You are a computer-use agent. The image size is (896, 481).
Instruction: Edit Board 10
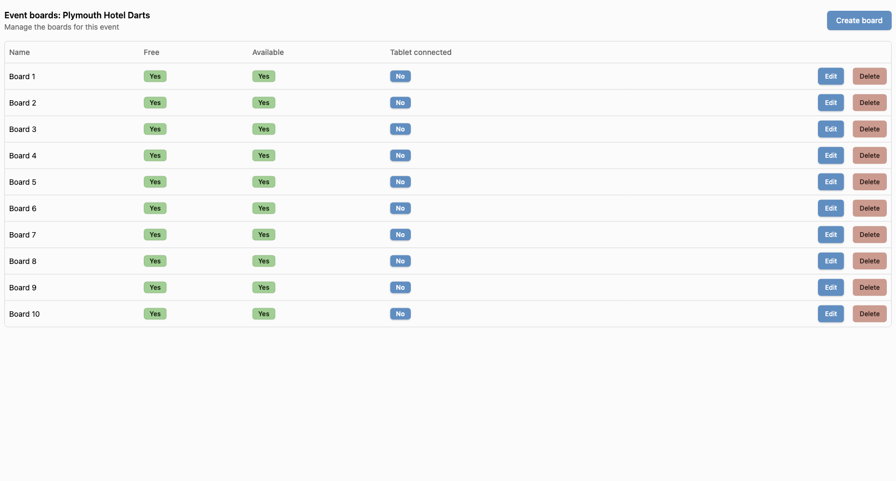[x=830, y=314]
